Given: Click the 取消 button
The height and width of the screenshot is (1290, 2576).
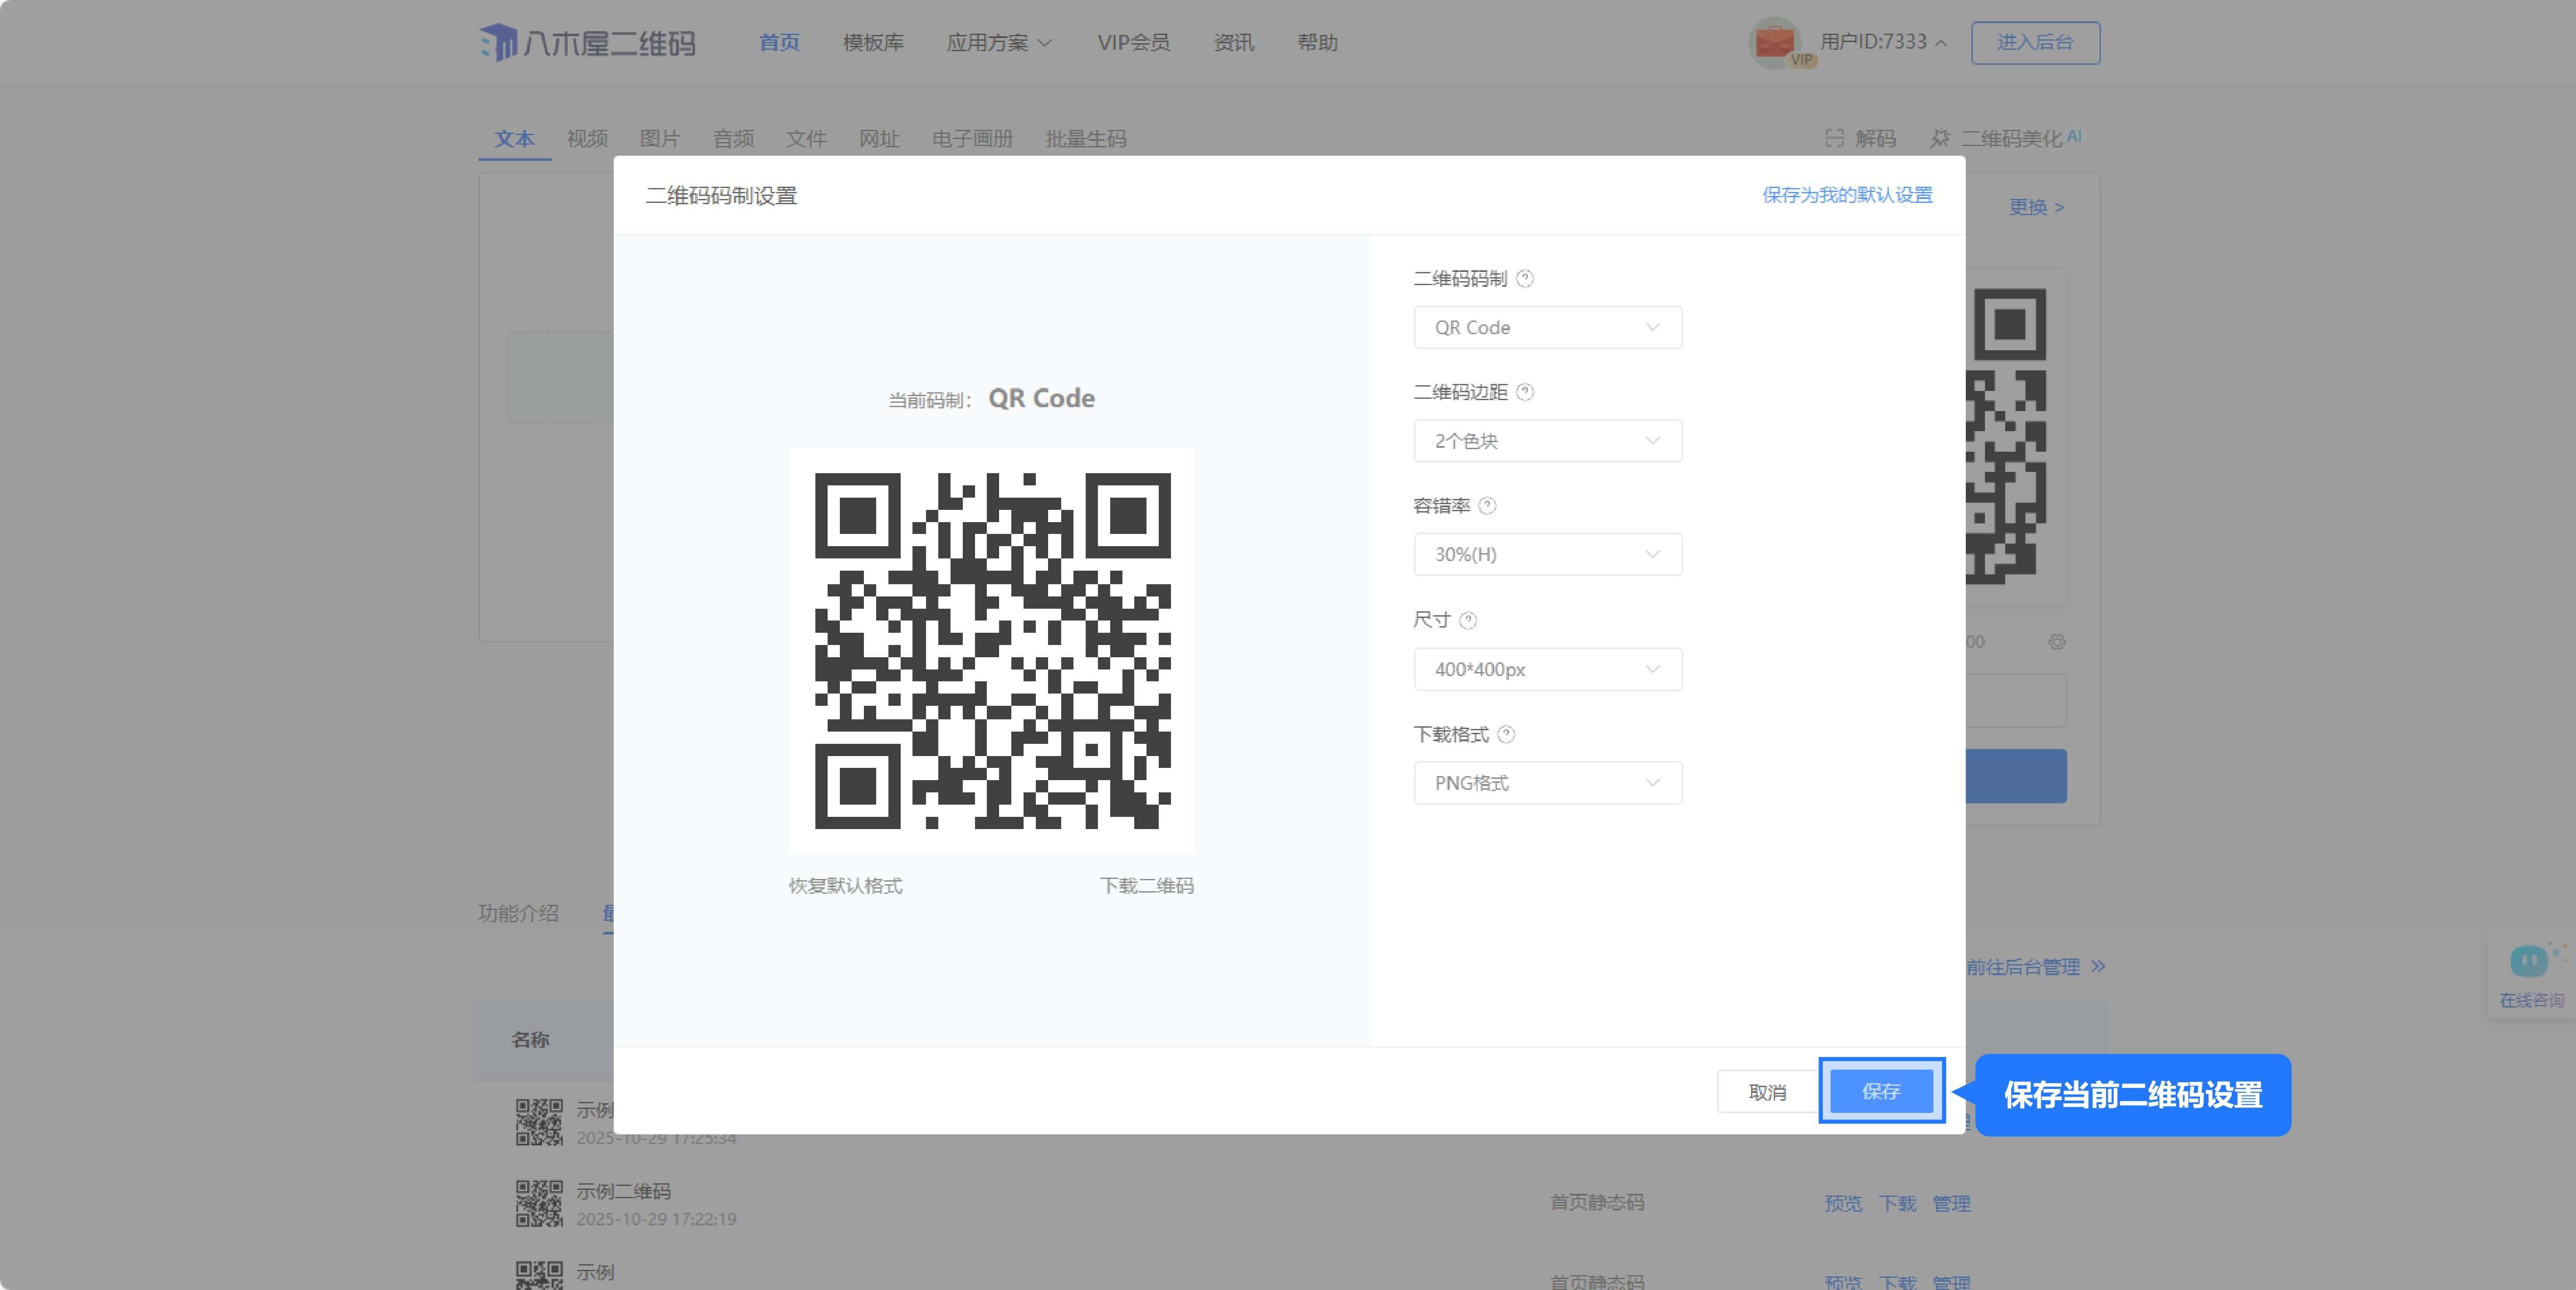Looking at the screenshot, I should click(x=1767, y=1092).
